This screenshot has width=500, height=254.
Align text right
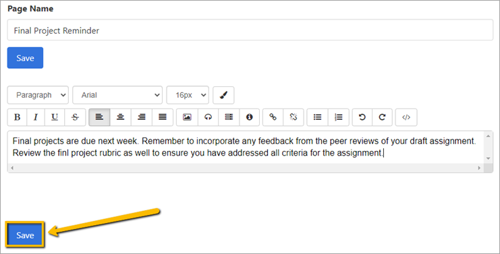pyautogui.click(x=141, y=117)
